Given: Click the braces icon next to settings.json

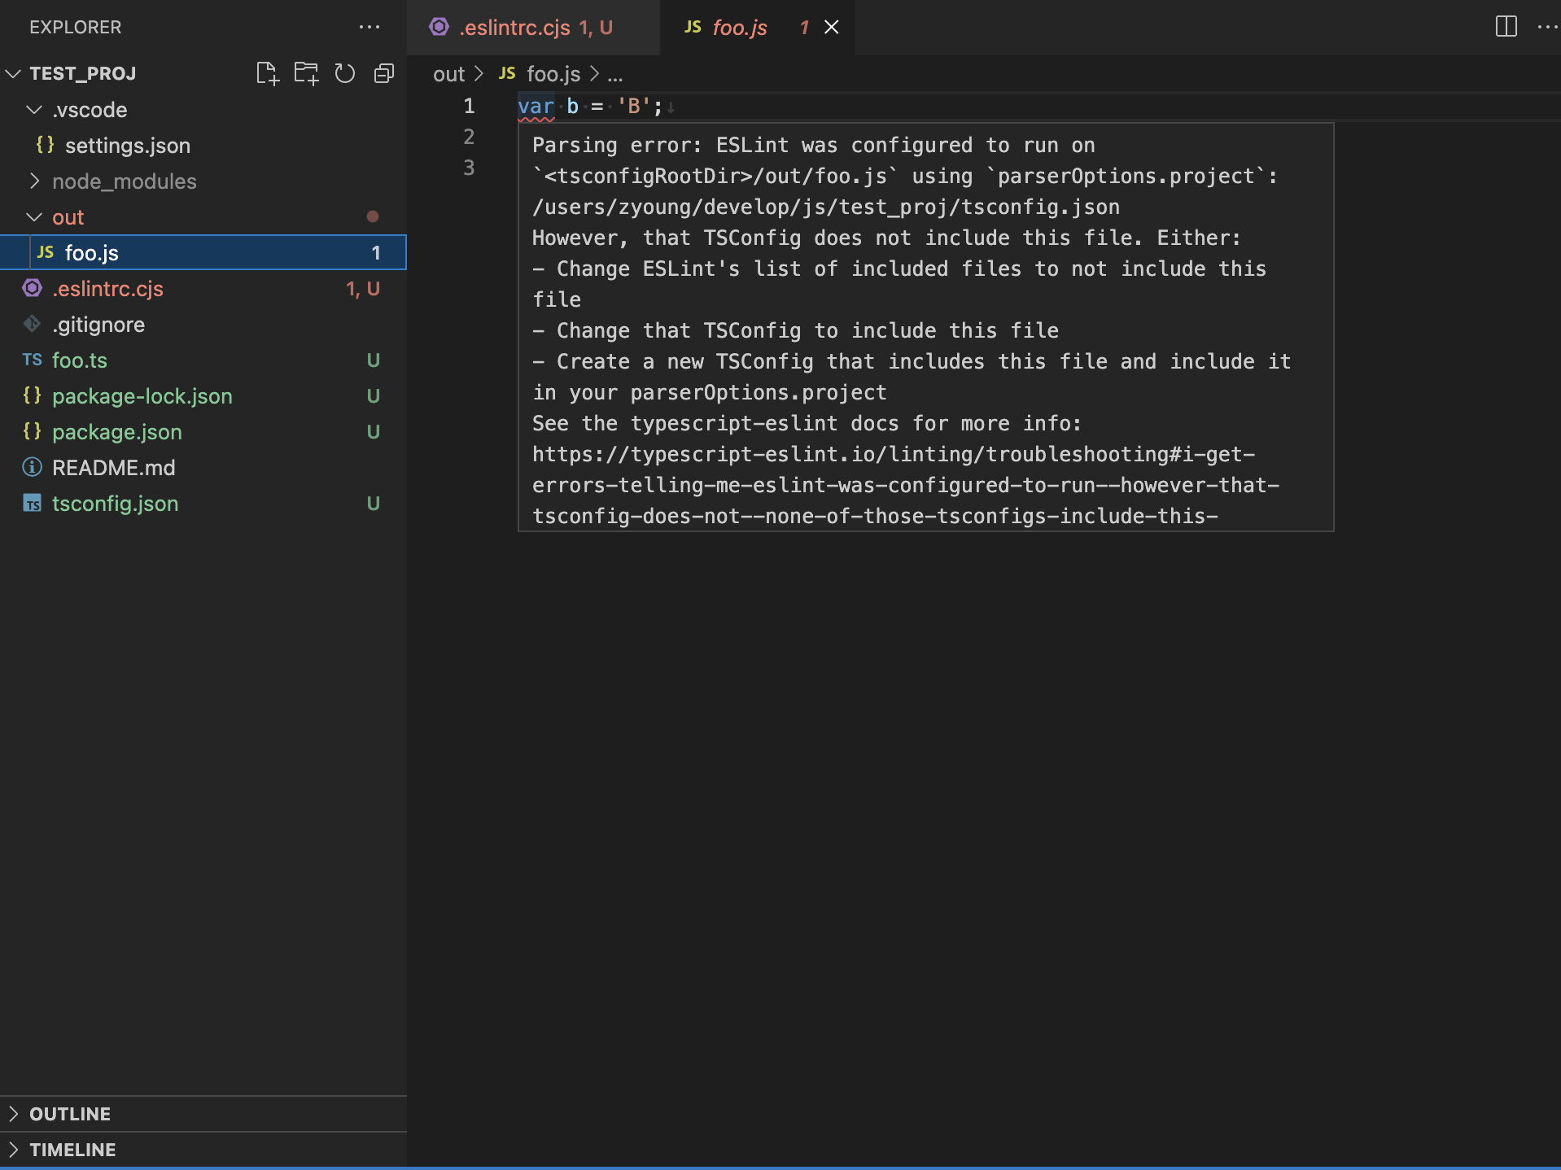Looking at the screenshot, I should tap(46, 145).
